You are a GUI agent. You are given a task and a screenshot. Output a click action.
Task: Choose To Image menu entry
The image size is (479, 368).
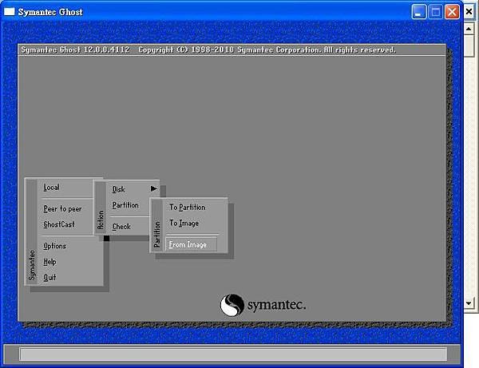[x=184, y=224]
